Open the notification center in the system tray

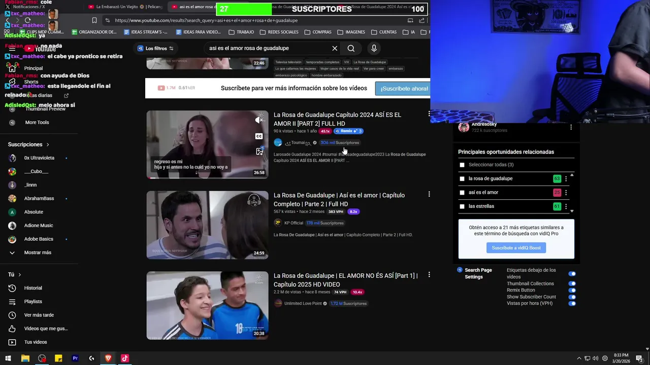(639, 358)
